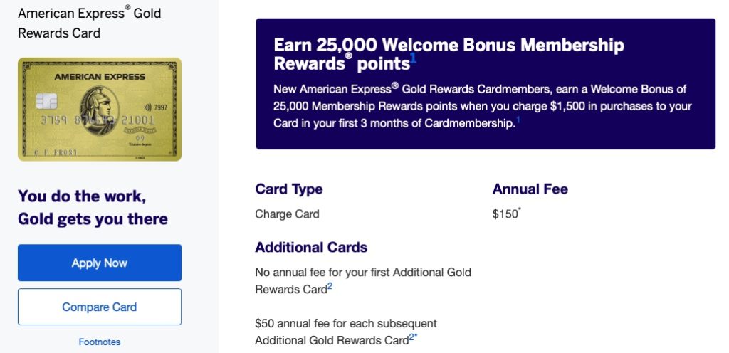Open footnote 1 in the Welcome Bonus heading
This screenshot has width=729, height=353.
coord(413,59)
